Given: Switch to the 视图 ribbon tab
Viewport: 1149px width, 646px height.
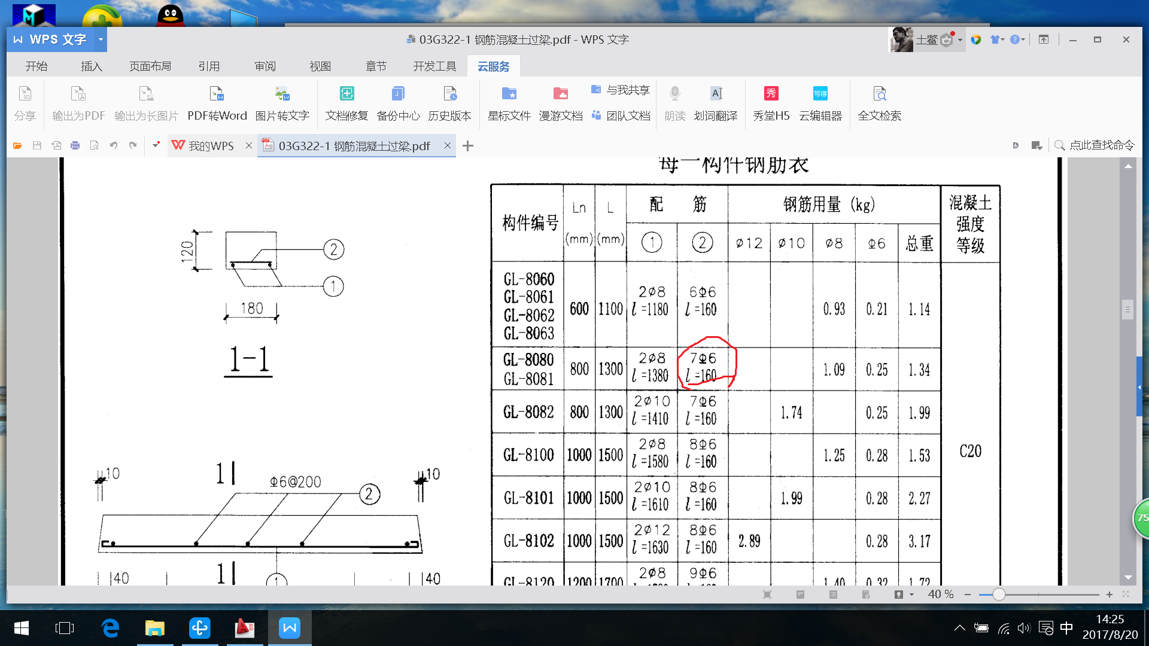Looking at the screenshot, I should [x=320, y=66].
